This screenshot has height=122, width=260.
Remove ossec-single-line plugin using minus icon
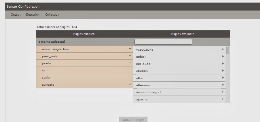130,49
